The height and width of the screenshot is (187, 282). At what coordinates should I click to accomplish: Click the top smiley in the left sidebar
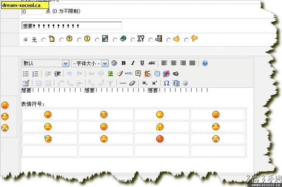click(x=5, y=105)
